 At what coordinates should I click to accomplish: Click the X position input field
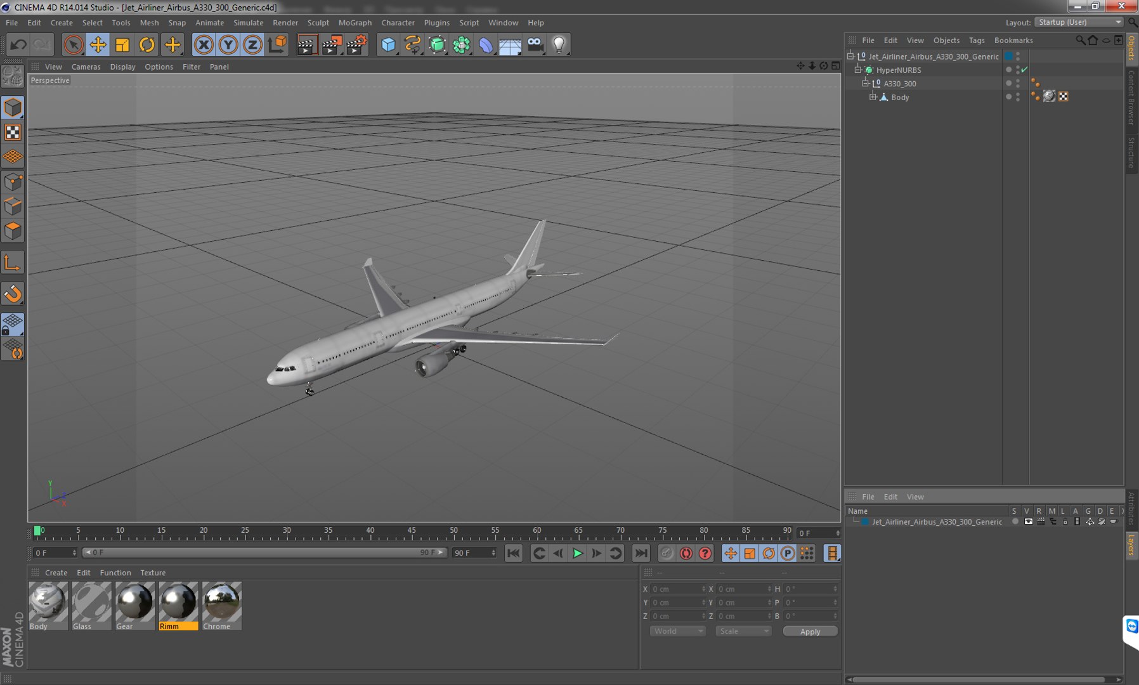click(678, 589)
